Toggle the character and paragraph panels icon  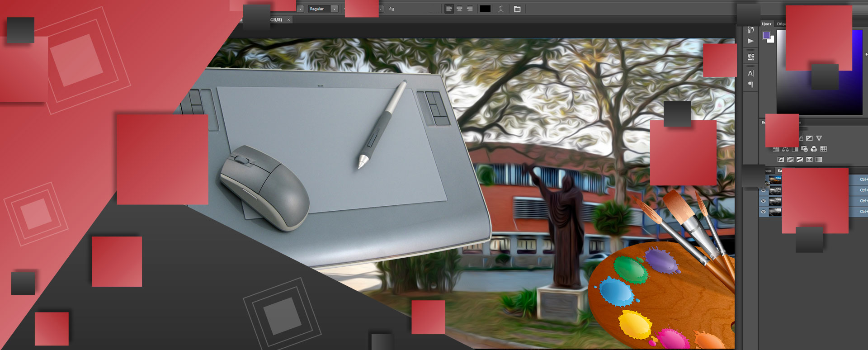click(517, 9)
